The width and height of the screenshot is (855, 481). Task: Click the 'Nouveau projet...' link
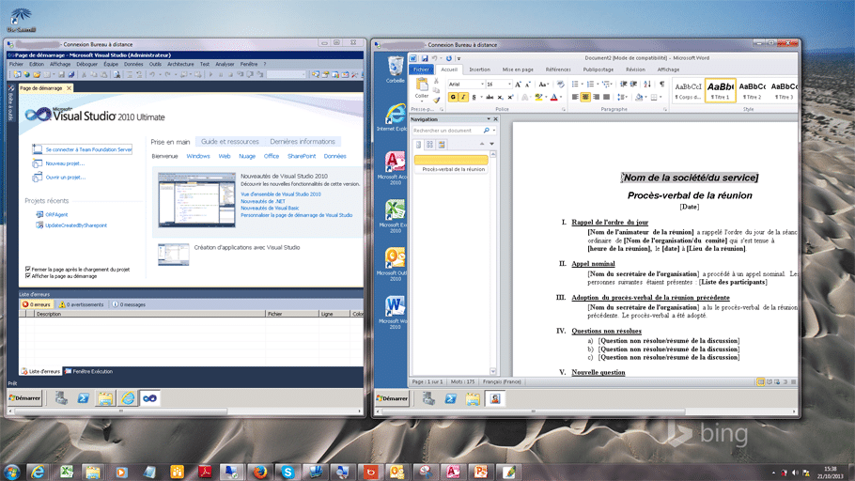[65, 163]
